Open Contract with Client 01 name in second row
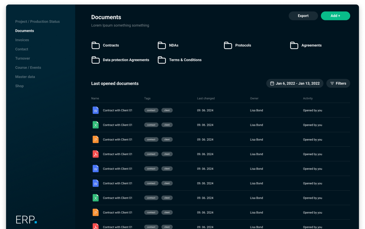 point(118,125)
